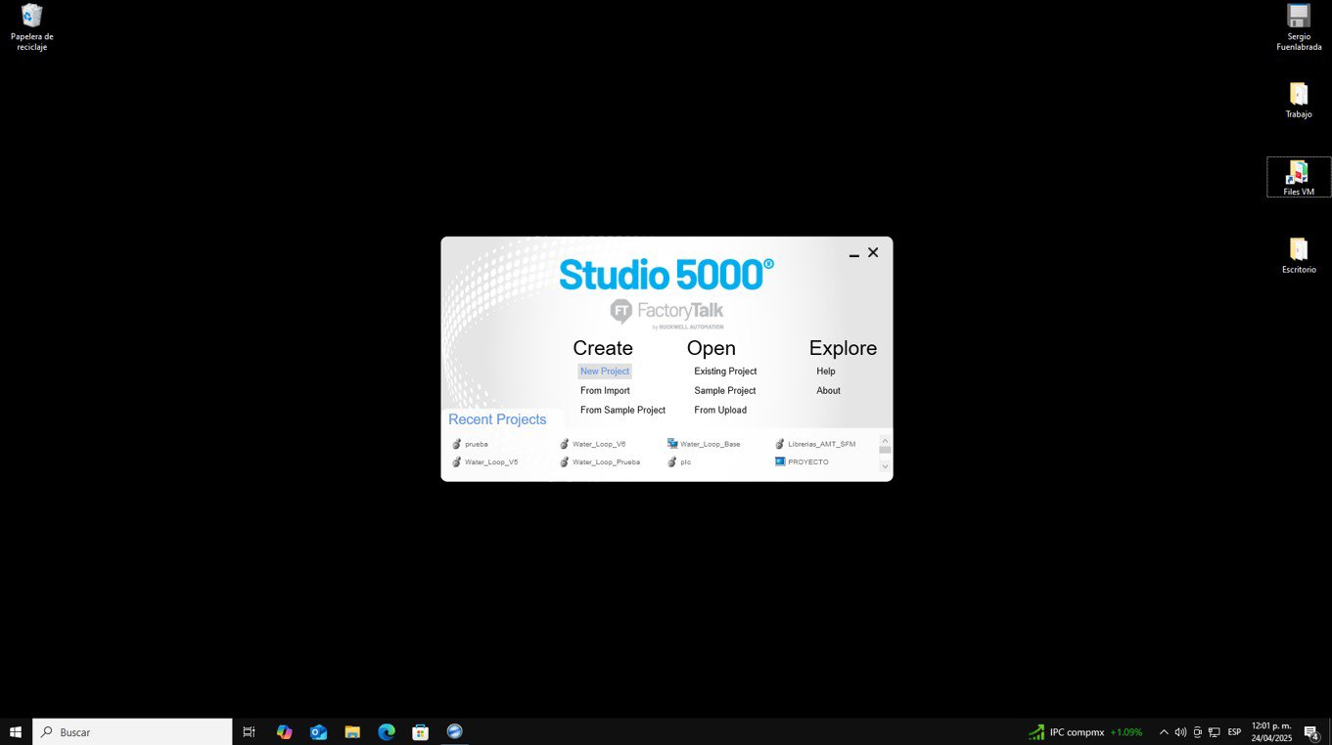Viewport: 1332px width, 745px height.
Task: Open the volume speaker tray icon
Action: (x=1180, y=732)
